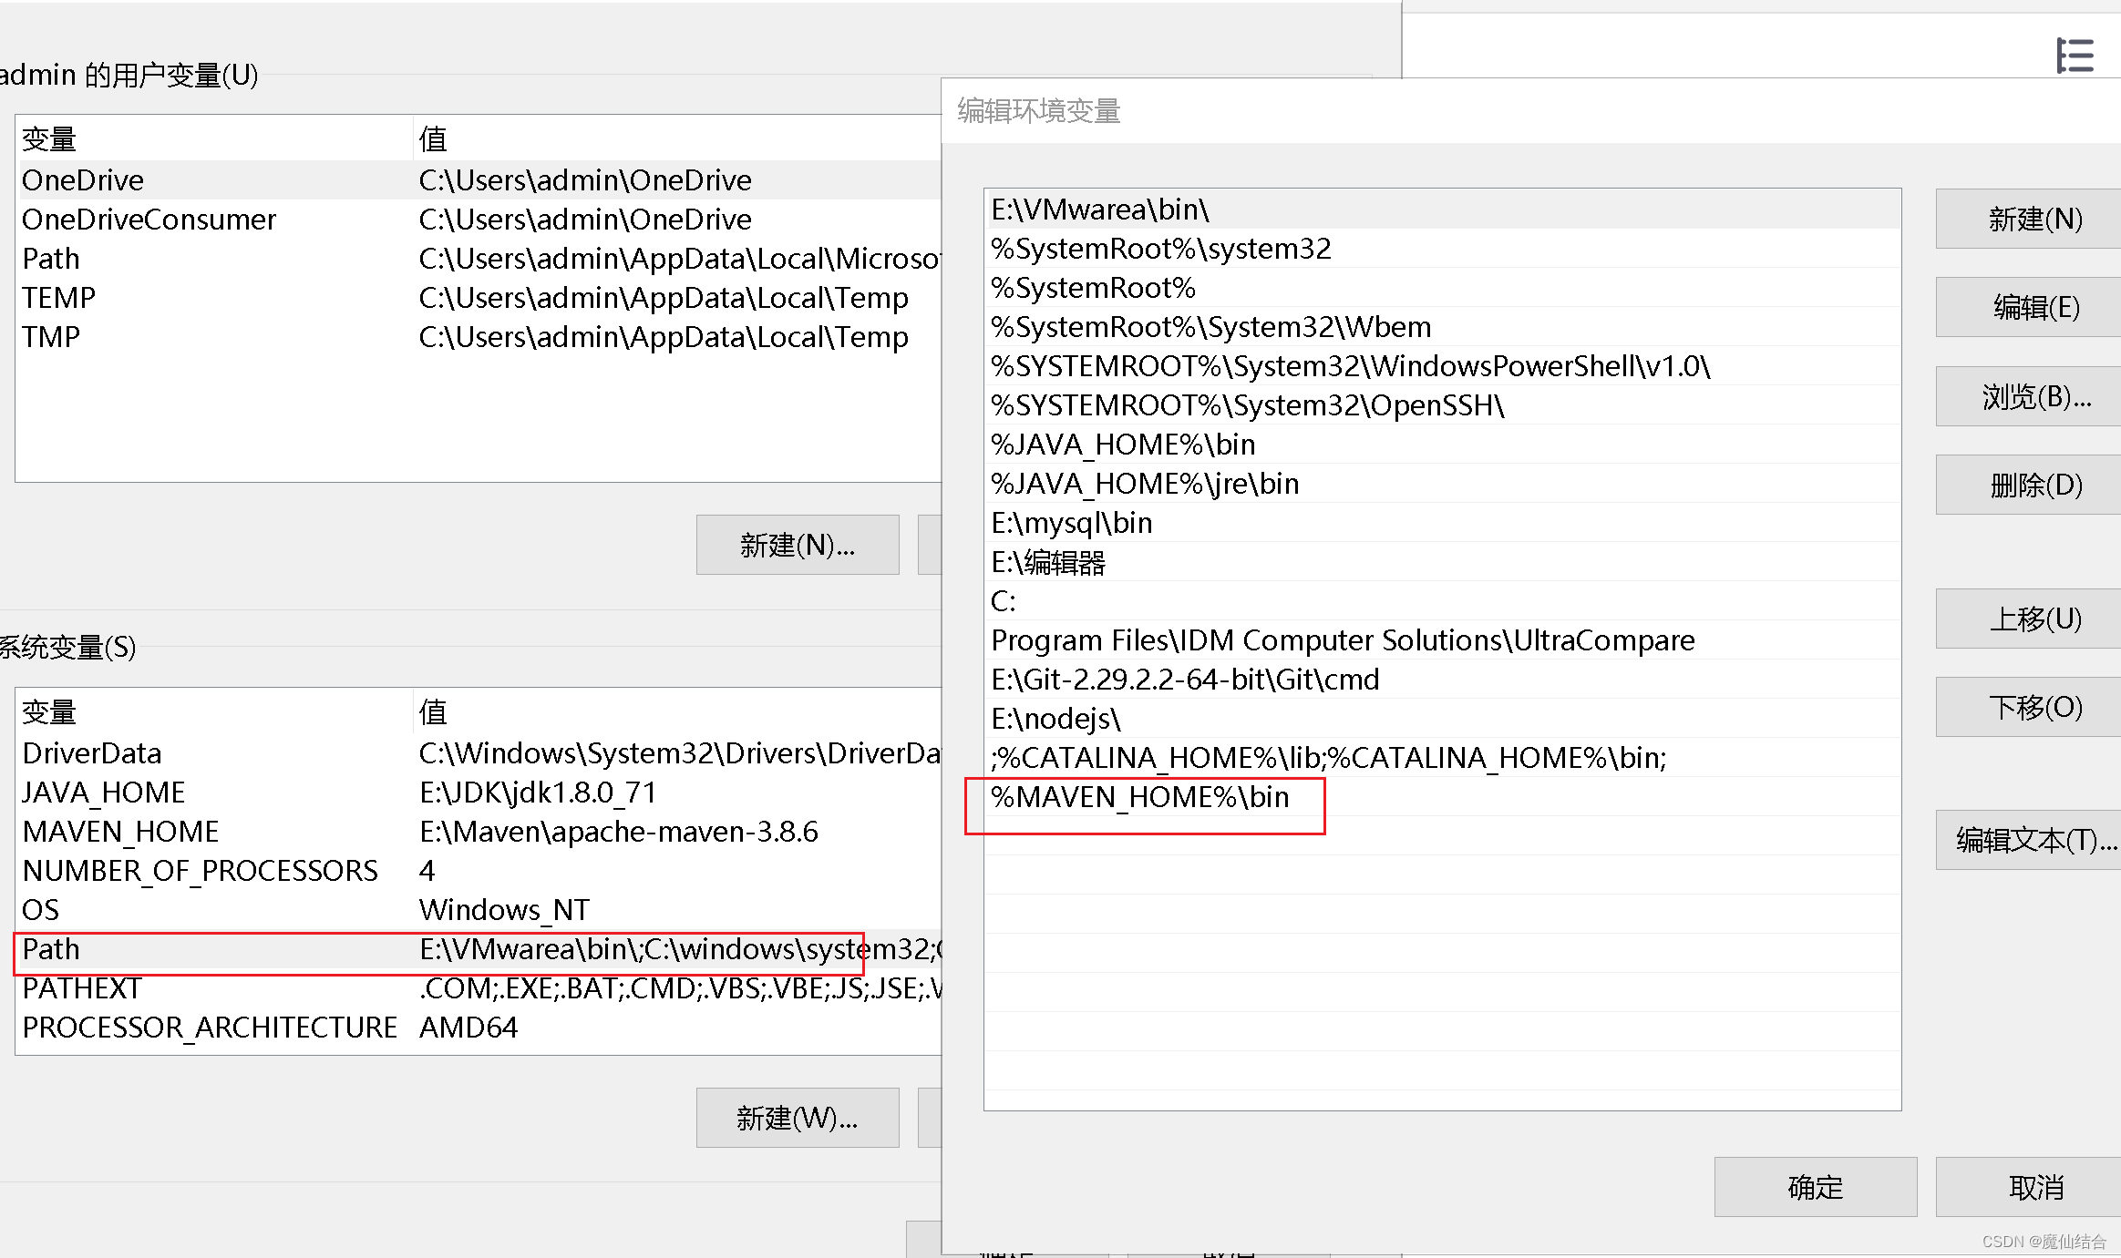
Task: Select the NUMBER_OF_PROCESSORS system variable row
Action: pos(479,871)
